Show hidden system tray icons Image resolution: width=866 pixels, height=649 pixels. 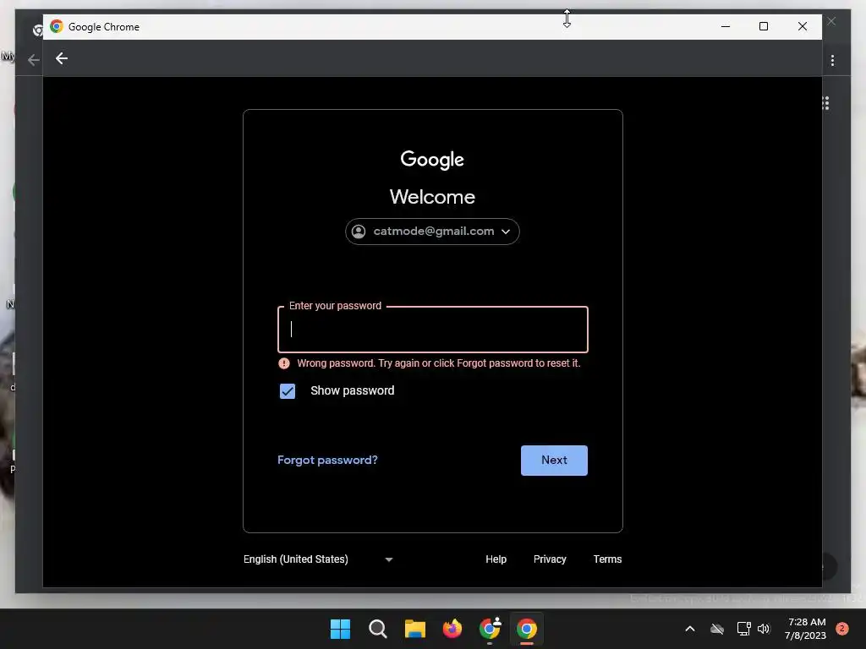click(690, 629)
